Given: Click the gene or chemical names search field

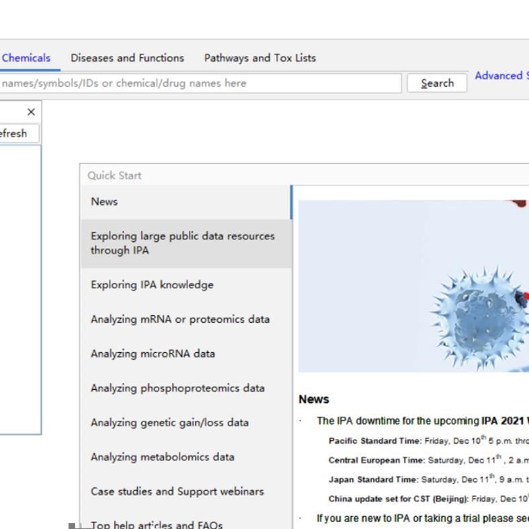Looking at the screenshot, I should [x=200, y=83].
